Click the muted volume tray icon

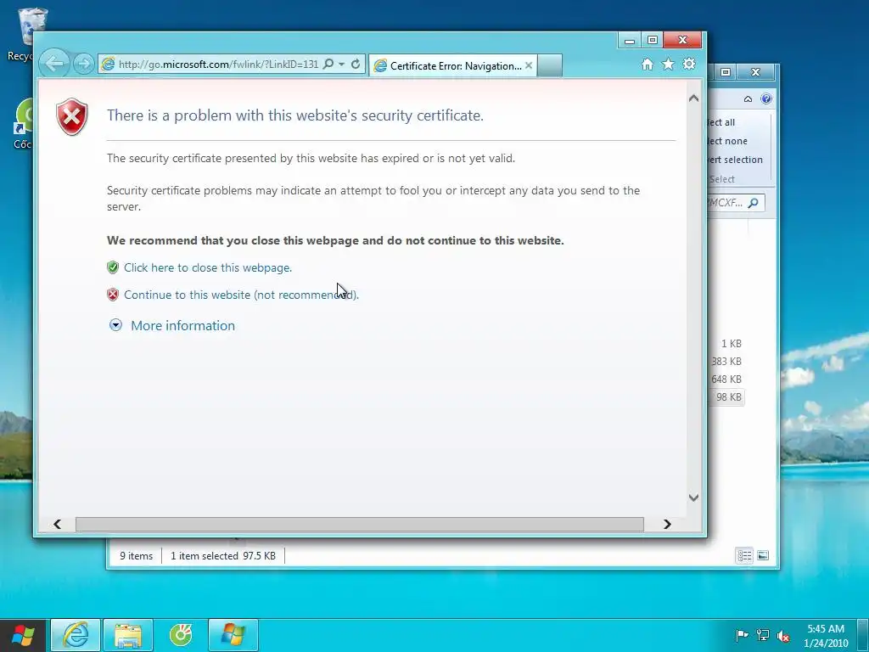(783, 636)
